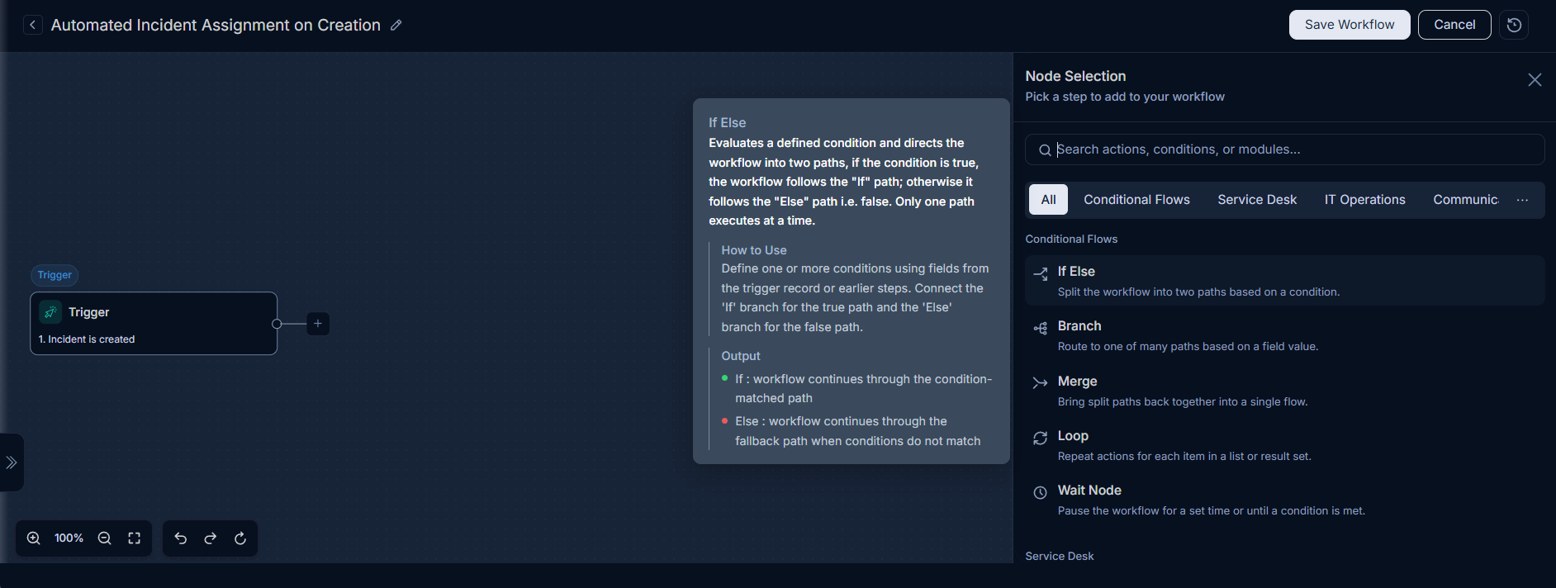Viewport: 1556px width, 588px height.
Task: Zoom out on the canvas
Action: 105,538
